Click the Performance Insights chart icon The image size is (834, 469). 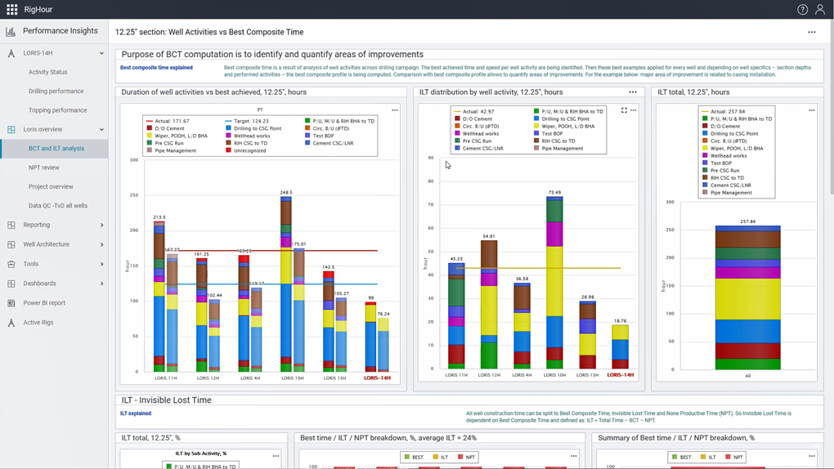pyautogui.click(x=11, y=31)
